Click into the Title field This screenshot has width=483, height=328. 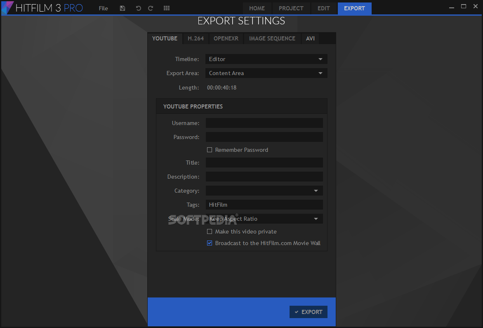(x=264, y=163)
